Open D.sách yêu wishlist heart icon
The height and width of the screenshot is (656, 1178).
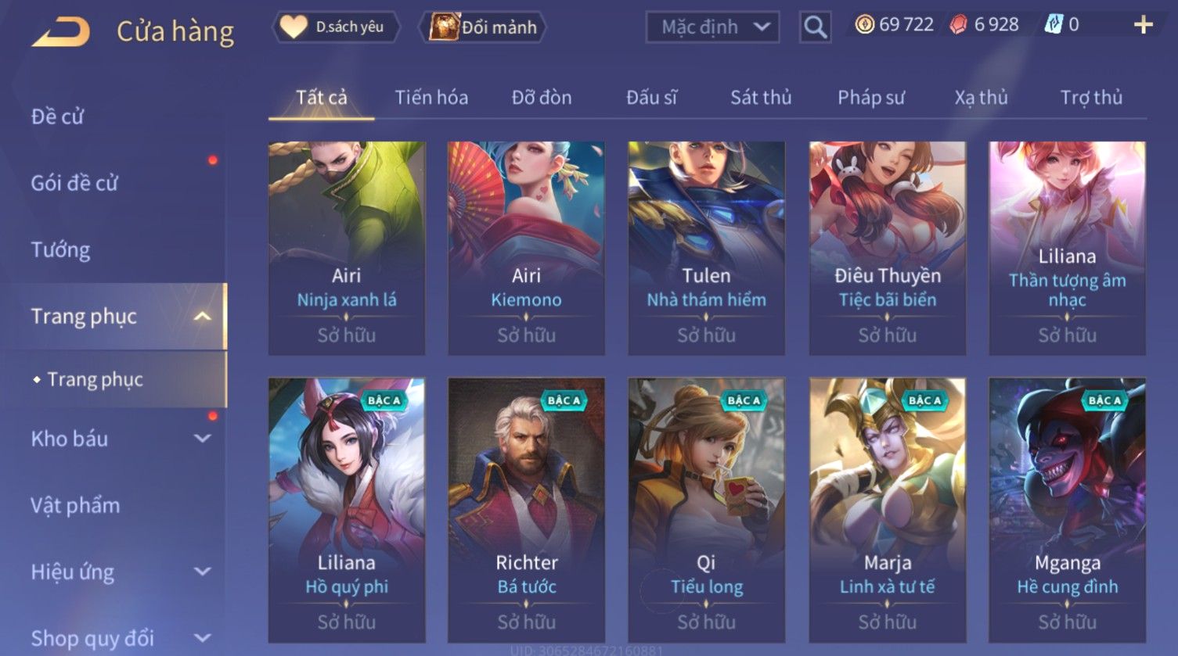tap(294, 27)
